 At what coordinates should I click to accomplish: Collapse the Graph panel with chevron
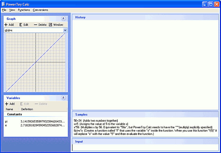pos(63,19)
